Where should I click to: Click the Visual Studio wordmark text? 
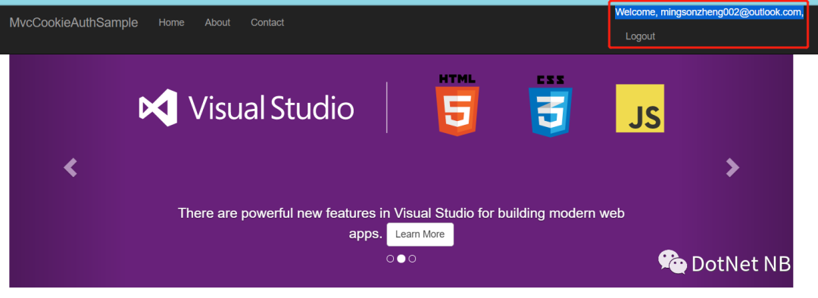(x=270, y=108)
